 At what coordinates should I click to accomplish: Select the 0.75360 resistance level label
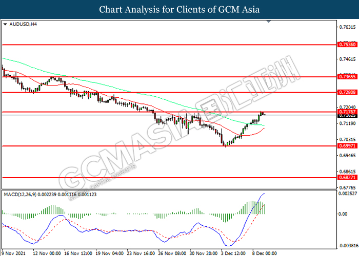(x=347, y=45)
